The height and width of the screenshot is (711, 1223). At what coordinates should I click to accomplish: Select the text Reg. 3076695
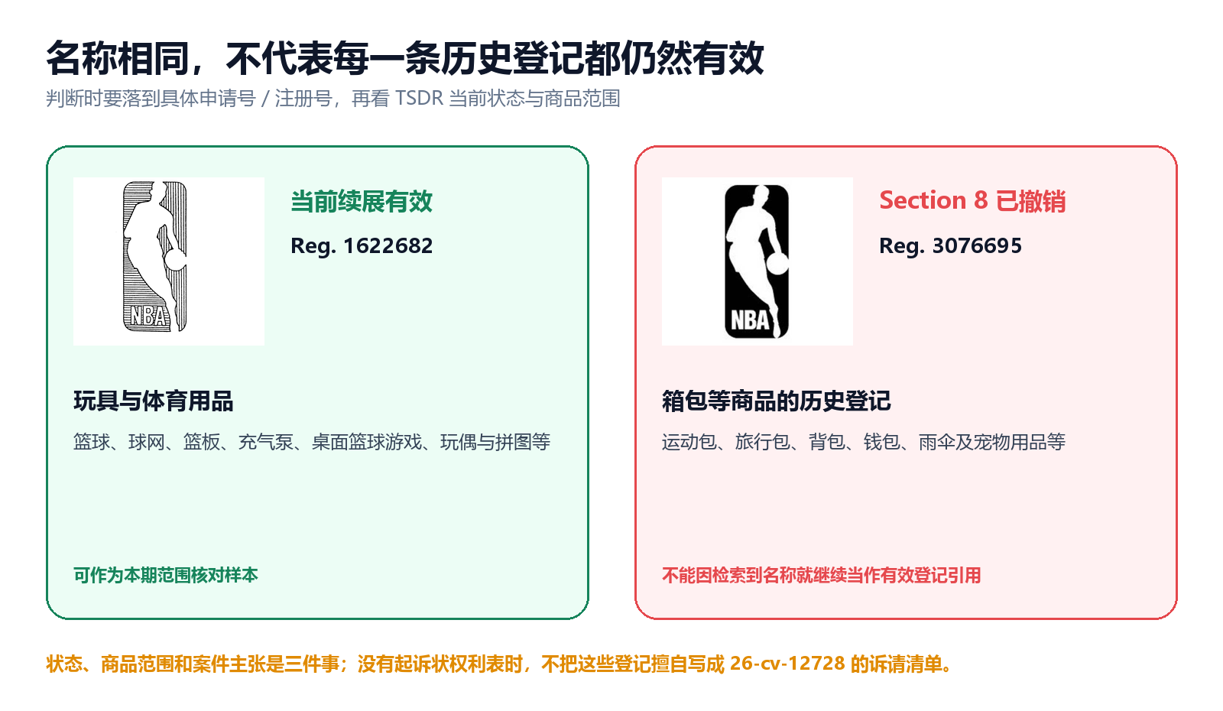[x=950, y=245]
